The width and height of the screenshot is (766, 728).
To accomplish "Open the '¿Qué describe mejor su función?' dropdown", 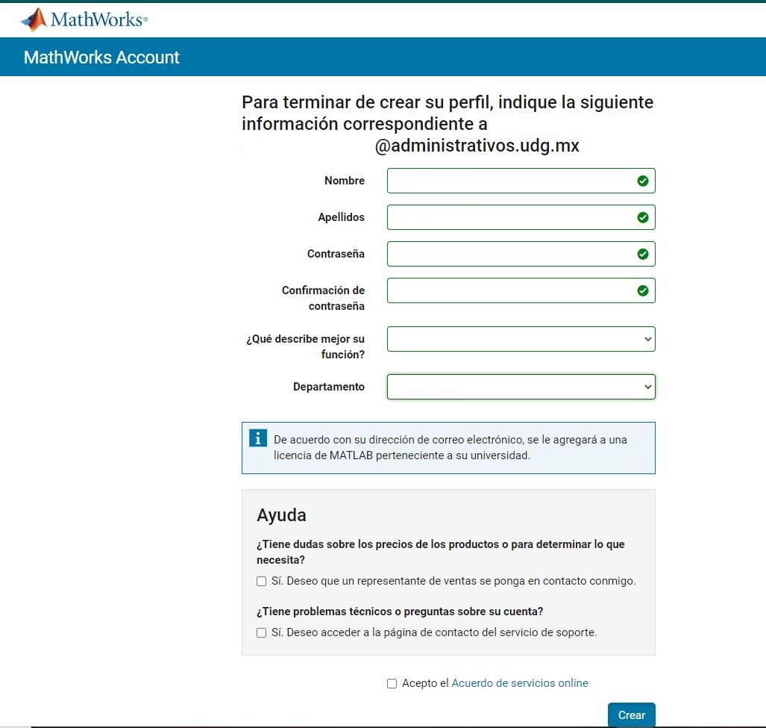I will coord(521,339).
